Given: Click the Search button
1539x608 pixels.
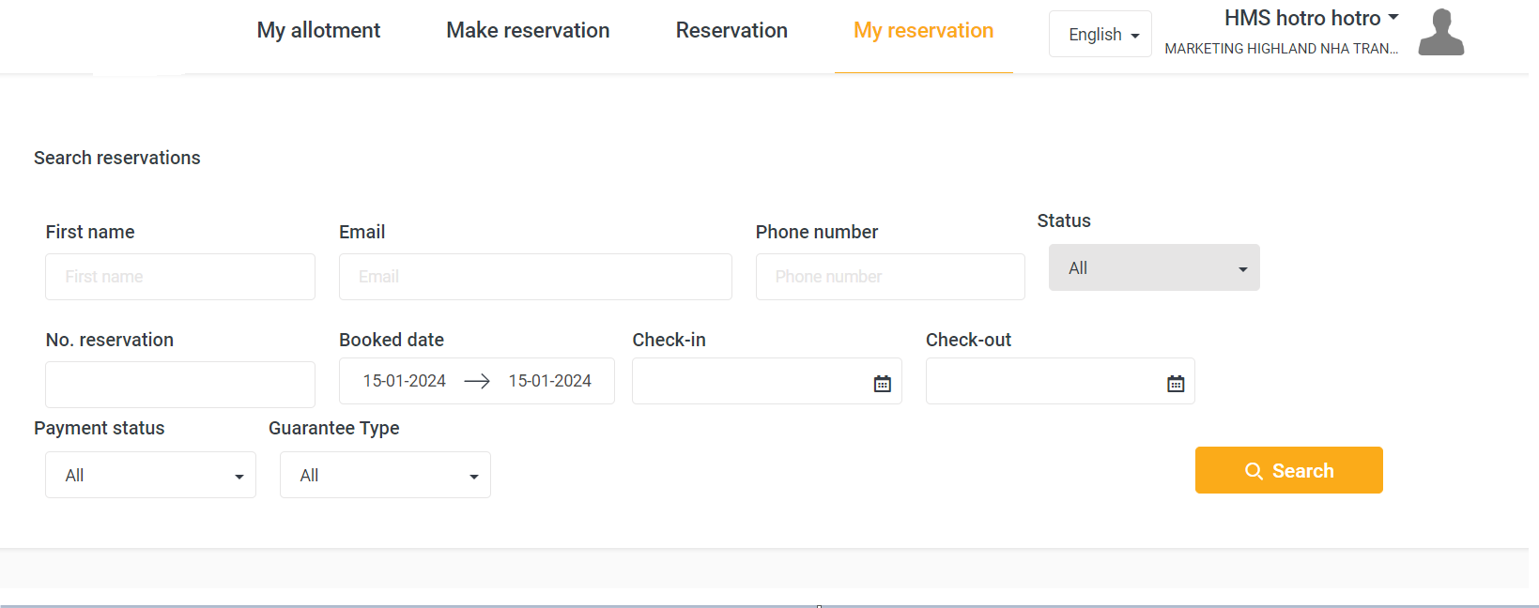Looking at the screenshot, I should (1288, 470).
